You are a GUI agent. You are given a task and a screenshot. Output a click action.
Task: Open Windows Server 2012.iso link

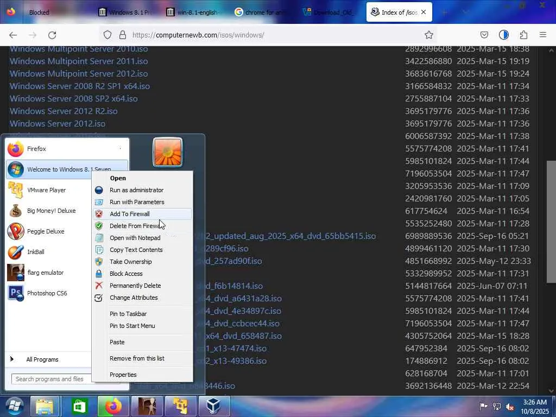(58, 124)
